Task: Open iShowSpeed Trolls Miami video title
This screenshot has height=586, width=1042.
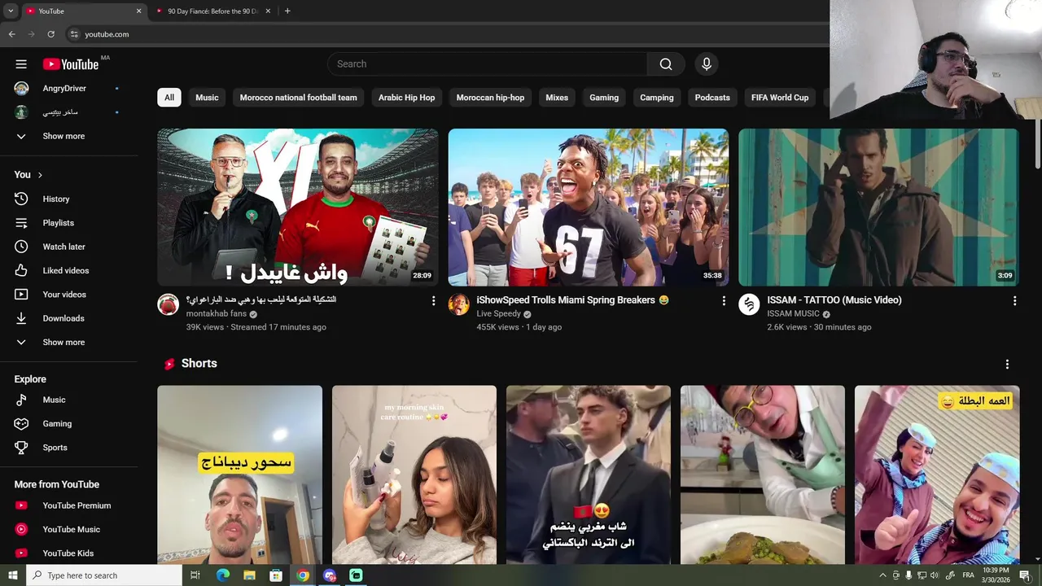Action: pyautogui.click(x=572, y=300)
